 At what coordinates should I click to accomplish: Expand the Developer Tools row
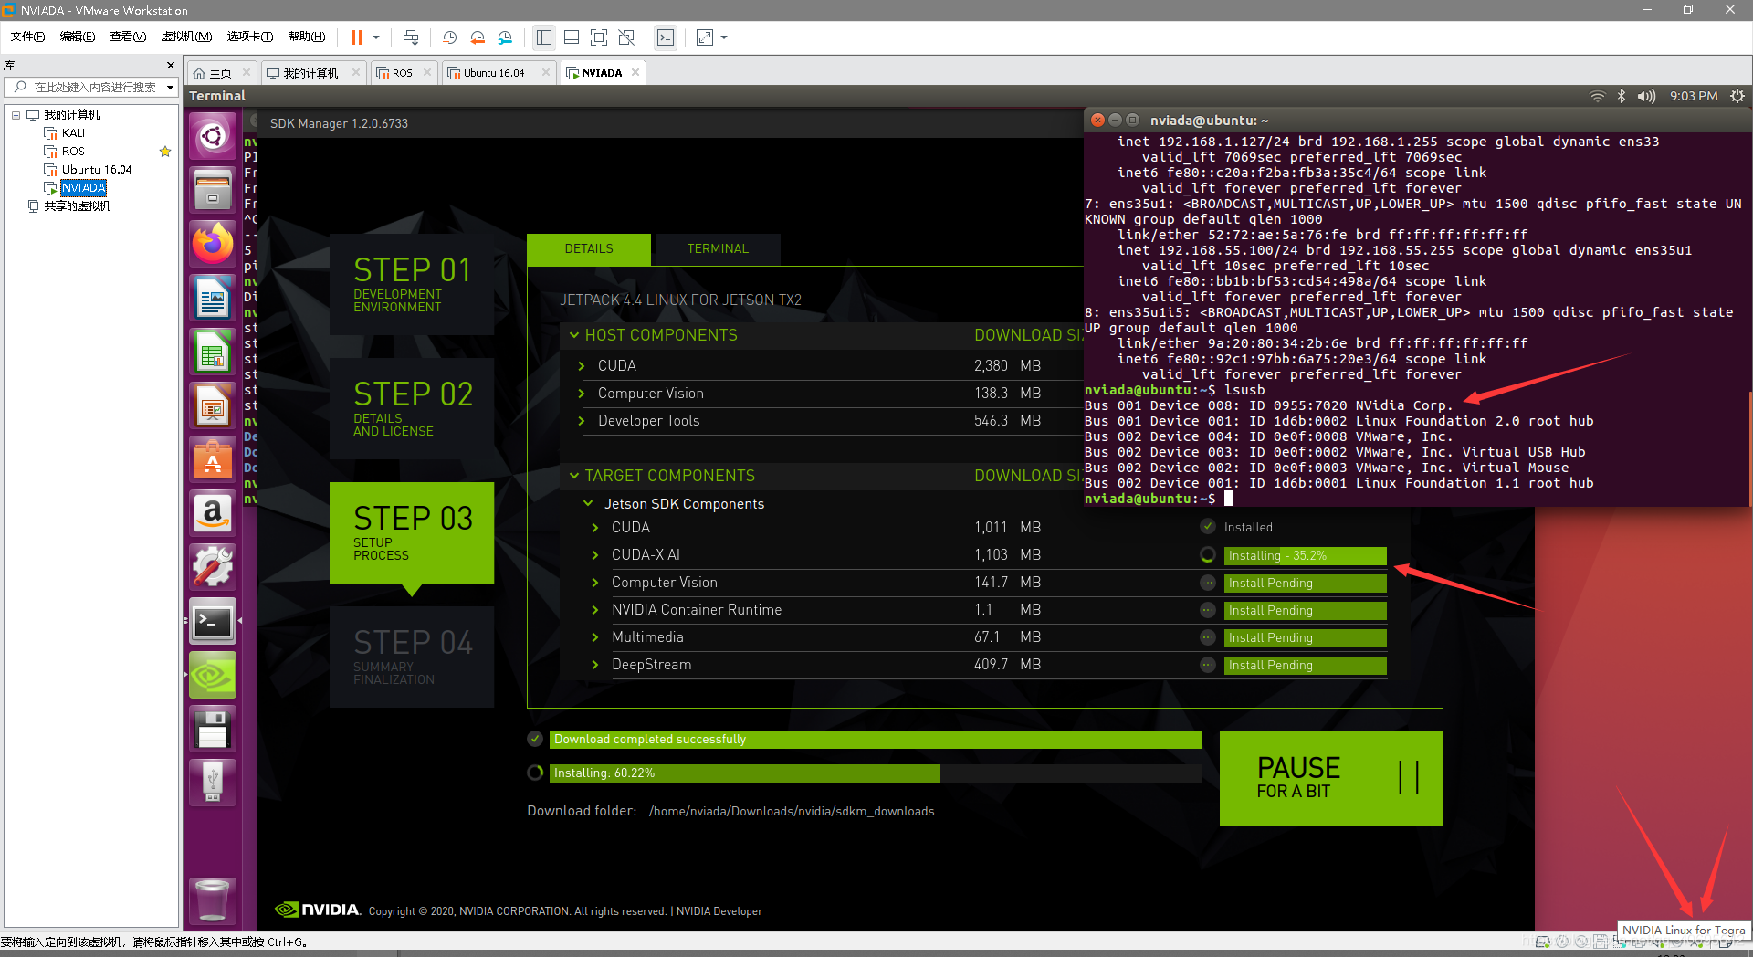[x=582, y=420]
